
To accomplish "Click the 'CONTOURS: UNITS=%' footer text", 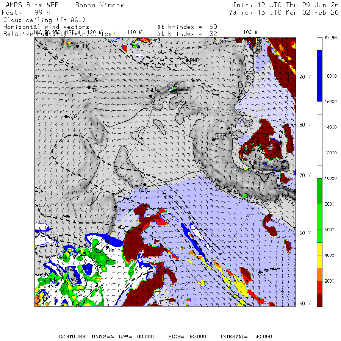I will pos(86,337).
